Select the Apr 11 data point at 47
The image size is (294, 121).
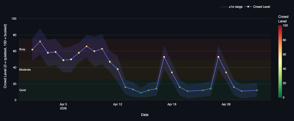pos(110,62)
